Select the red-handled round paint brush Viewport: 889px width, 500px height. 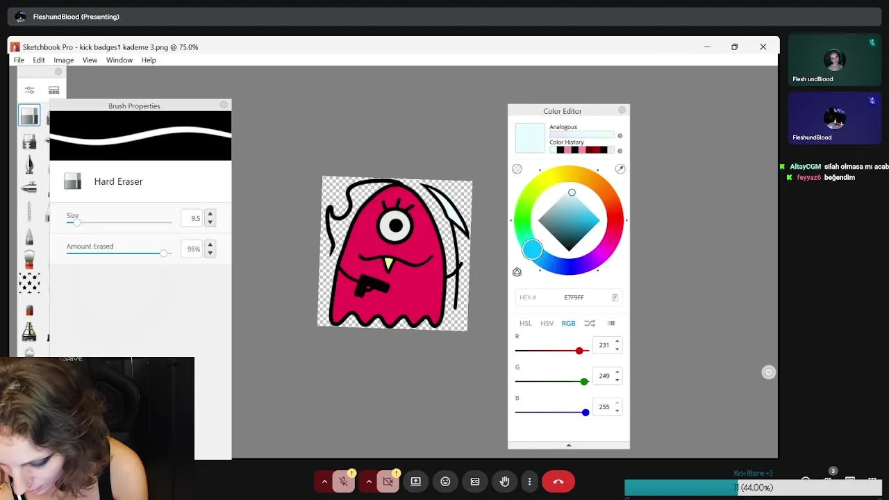(29, 259)
